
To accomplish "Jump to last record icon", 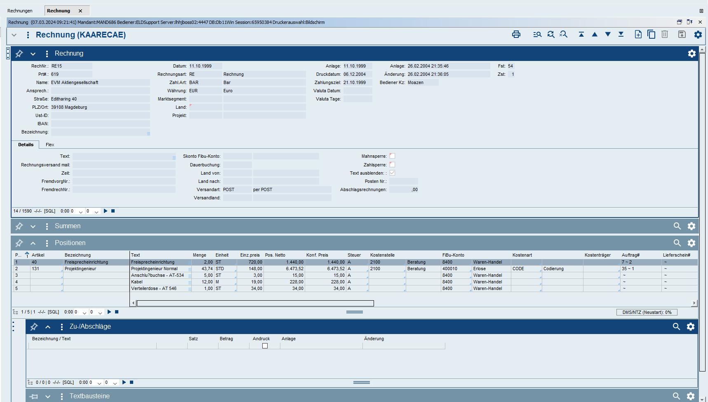I will click(x=621, y=35).
